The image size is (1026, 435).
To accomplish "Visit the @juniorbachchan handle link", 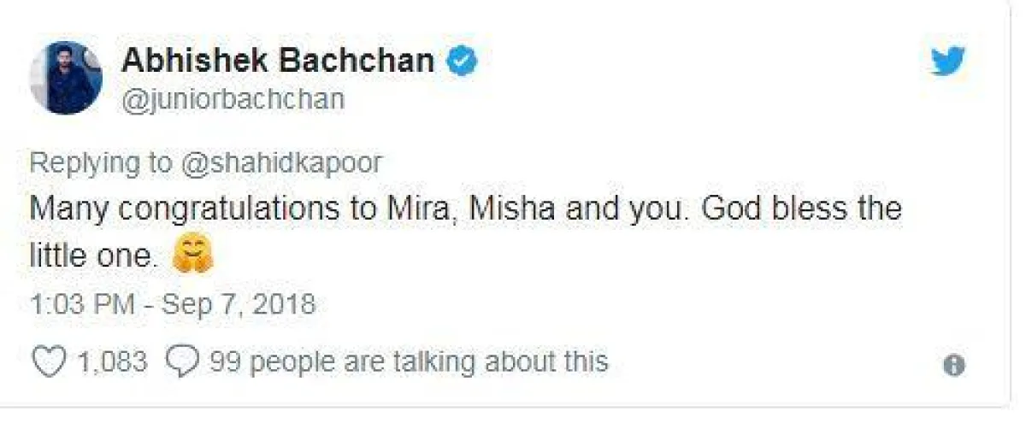I will pyautogui.click(x=233, y=100).
